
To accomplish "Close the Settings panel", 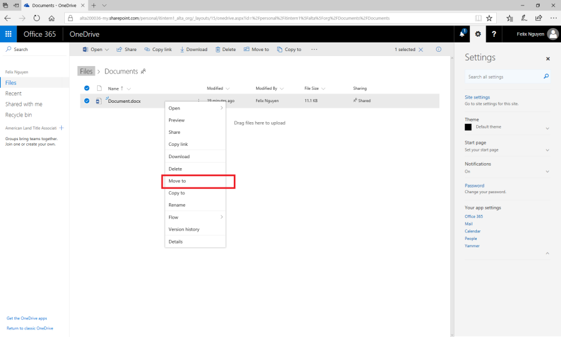I will click(x=548, y=59).
